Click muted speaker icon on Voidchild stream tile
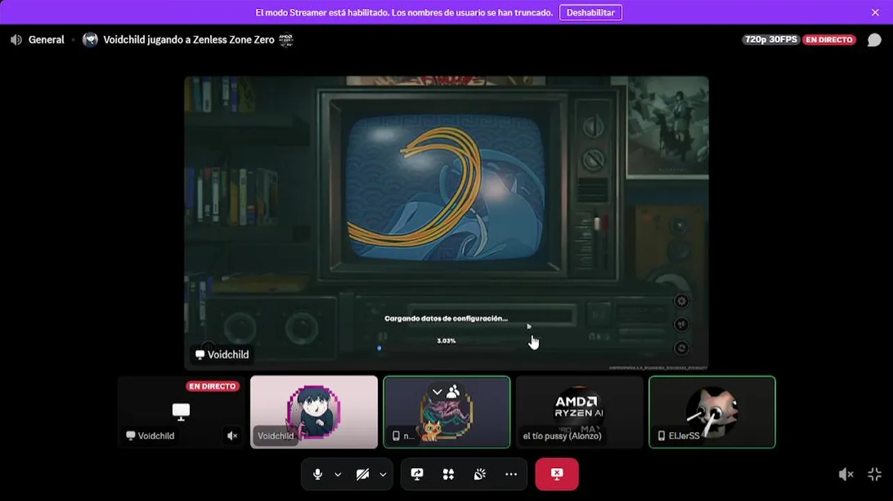893x501 pixels. 232,436
